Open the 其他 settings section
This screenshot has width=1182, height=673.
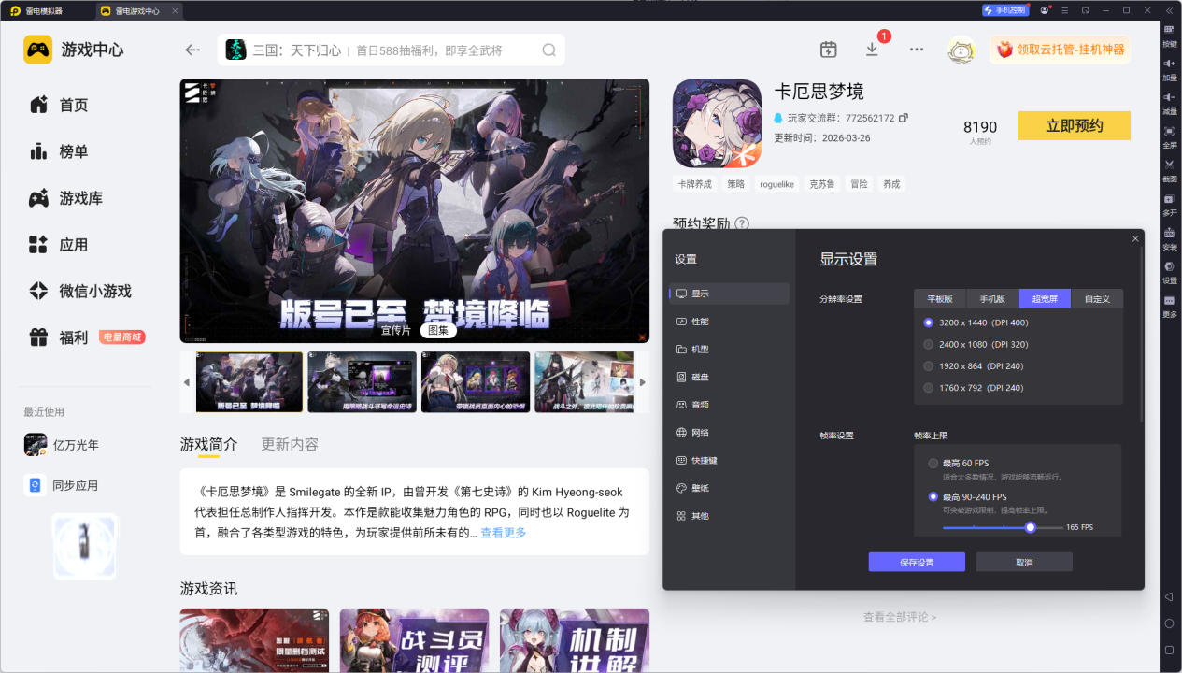(730, 516)
